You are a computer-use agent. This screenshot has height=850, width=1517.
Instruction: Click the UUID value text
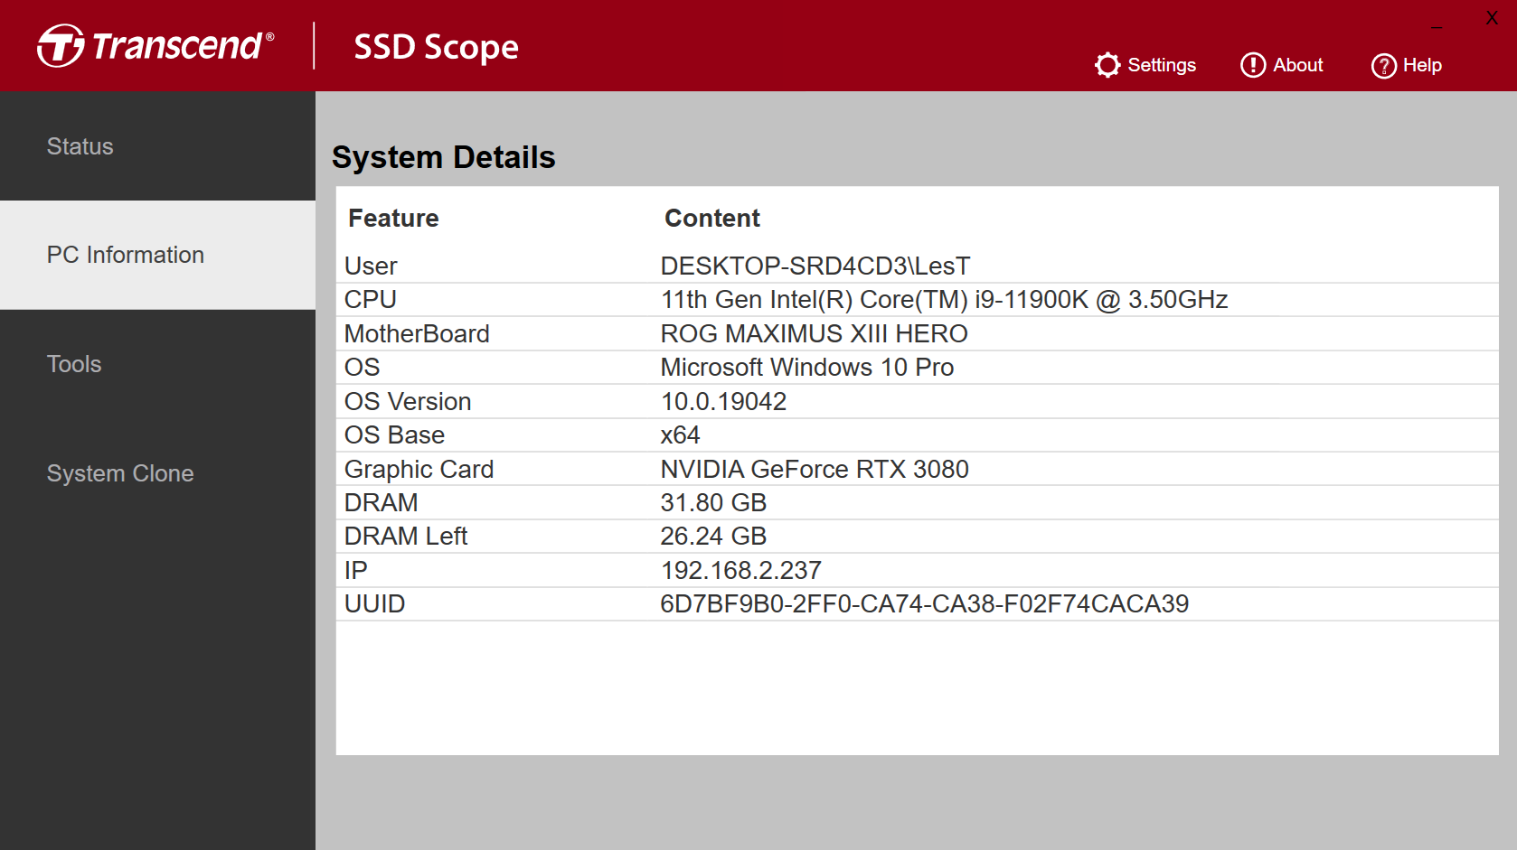(924, 604)
